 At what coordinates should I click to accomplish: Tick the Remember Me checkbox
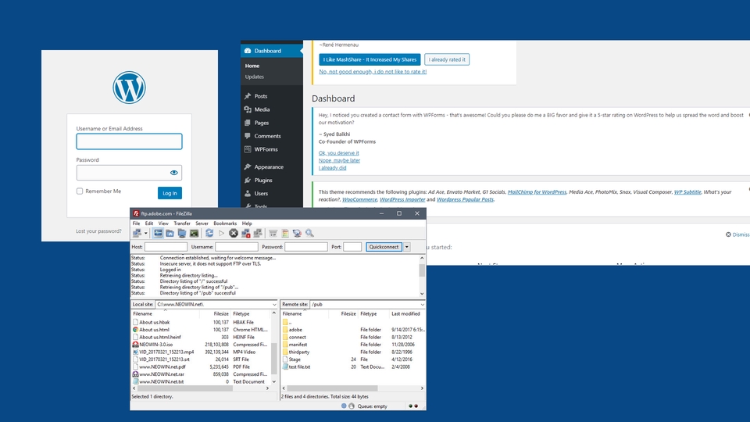(x=80, y=191)
